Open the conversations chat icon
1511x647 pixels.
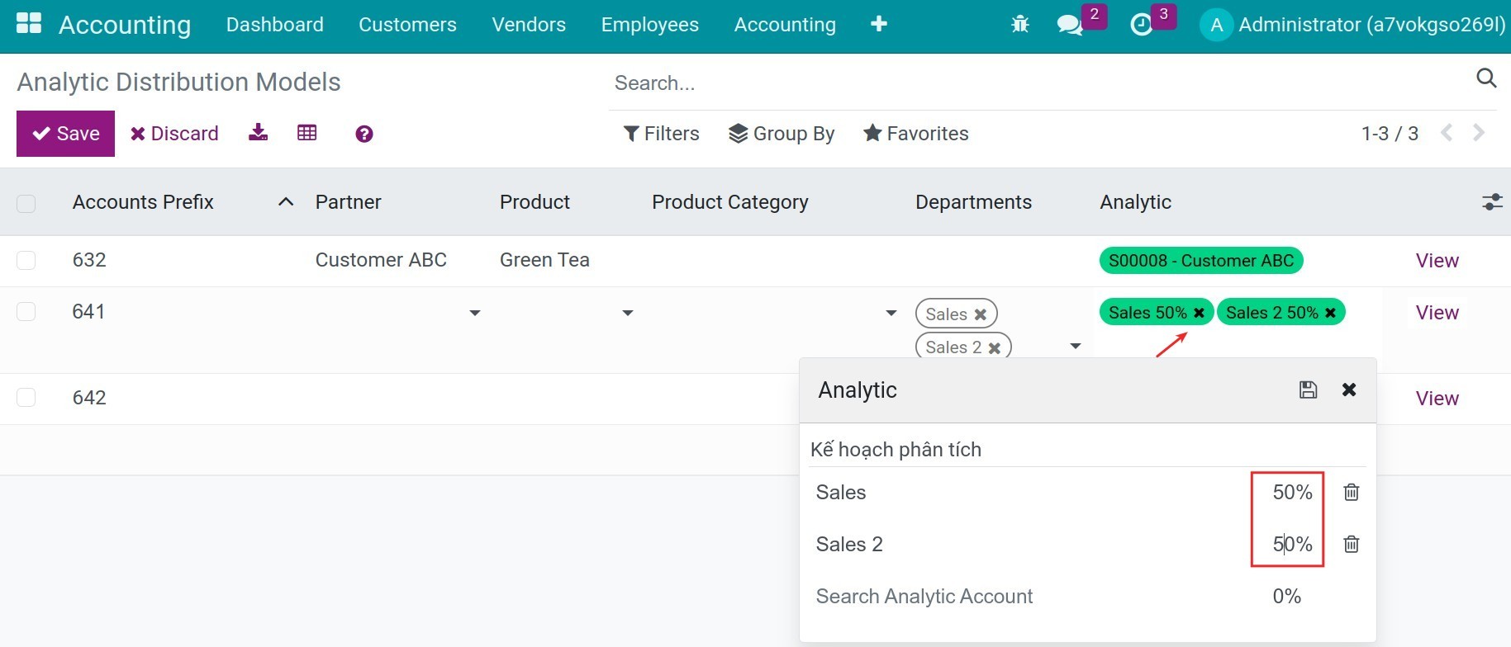(1070, 25)
